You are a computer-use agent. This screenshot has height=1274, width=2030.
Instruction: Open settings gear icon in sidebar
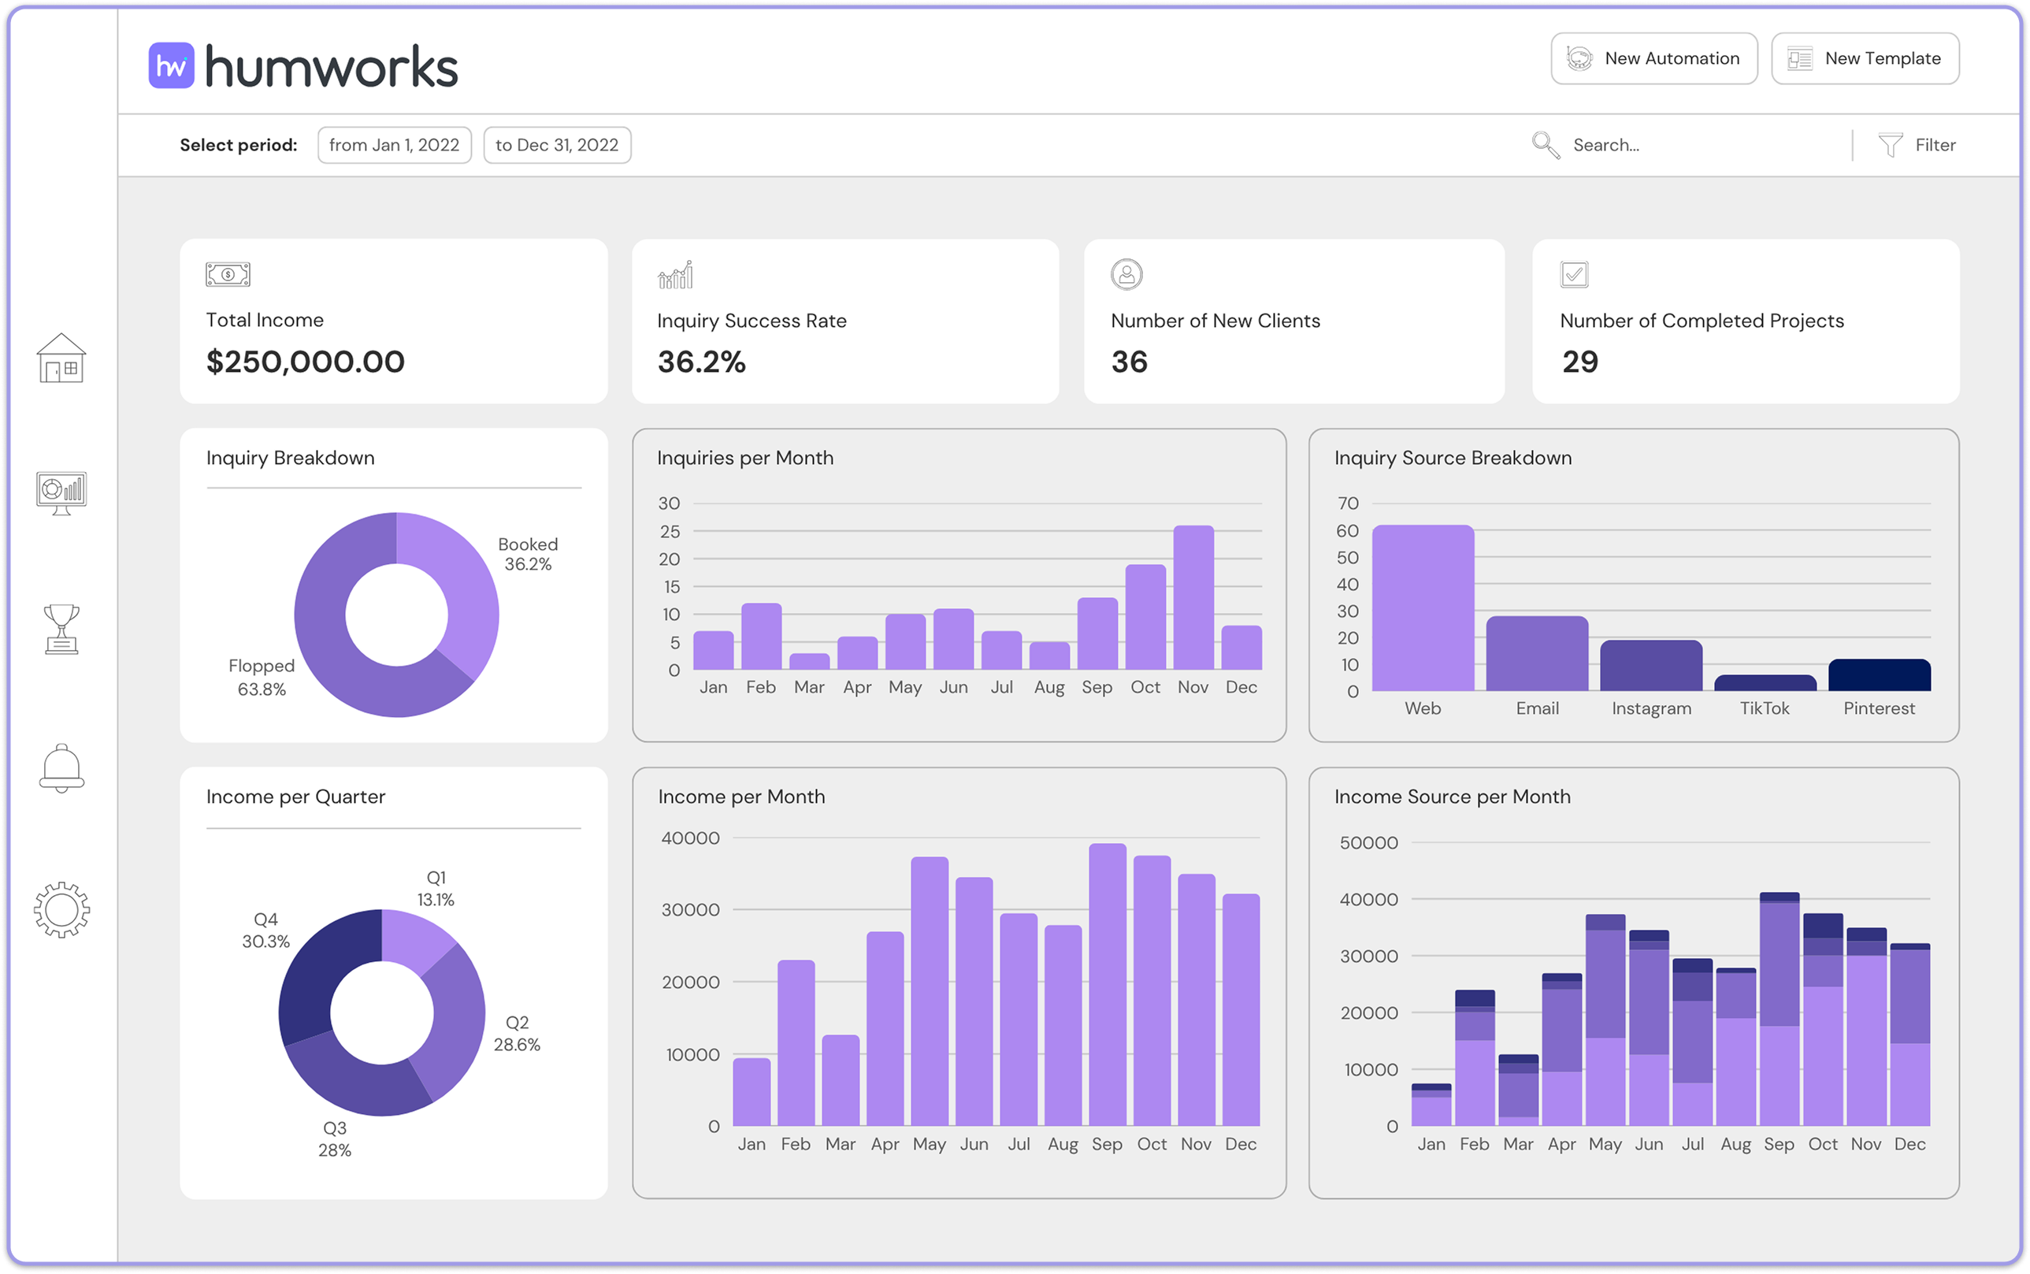[x=61, y=910]
